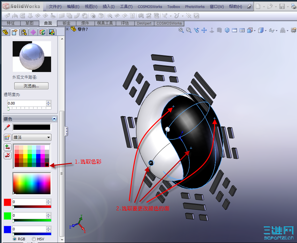Screen dimensions: 297x243
Task: Open the PhotoWorks menu
Action: [x=195, y=7]
